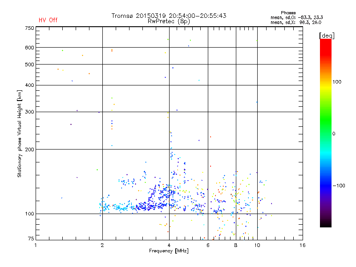Viewport: 356px width, 267px height.
Task: Click x-axis tick label '8'
Action: point(236,245)
